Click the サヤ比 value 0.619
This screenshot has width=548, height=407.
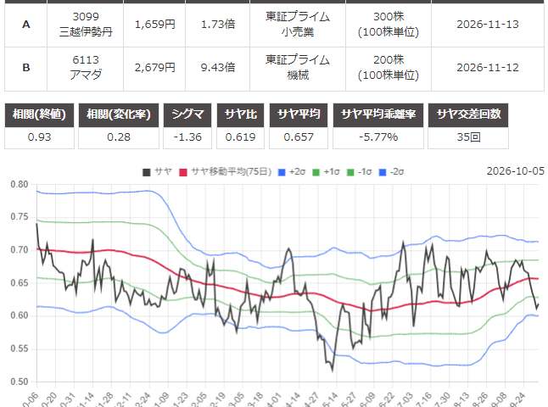coord(240,137)
